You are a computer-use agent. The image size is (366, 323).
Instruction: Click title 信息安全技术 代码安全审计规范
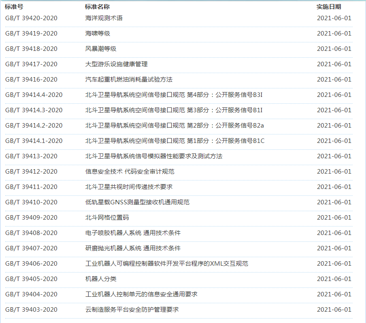coord(130,172)
